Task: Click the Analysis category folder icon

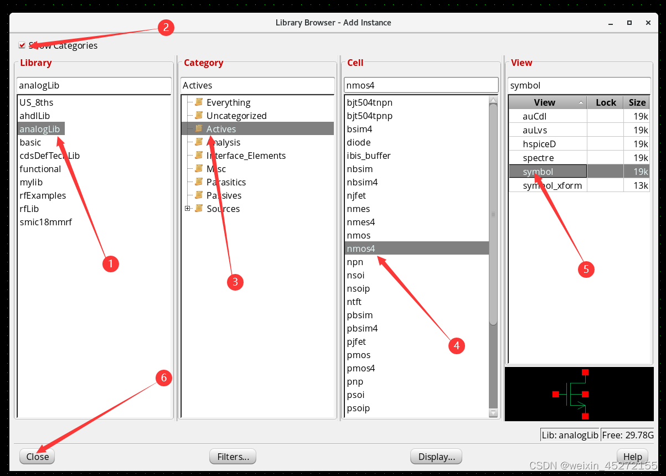Action: click(199, 142)
